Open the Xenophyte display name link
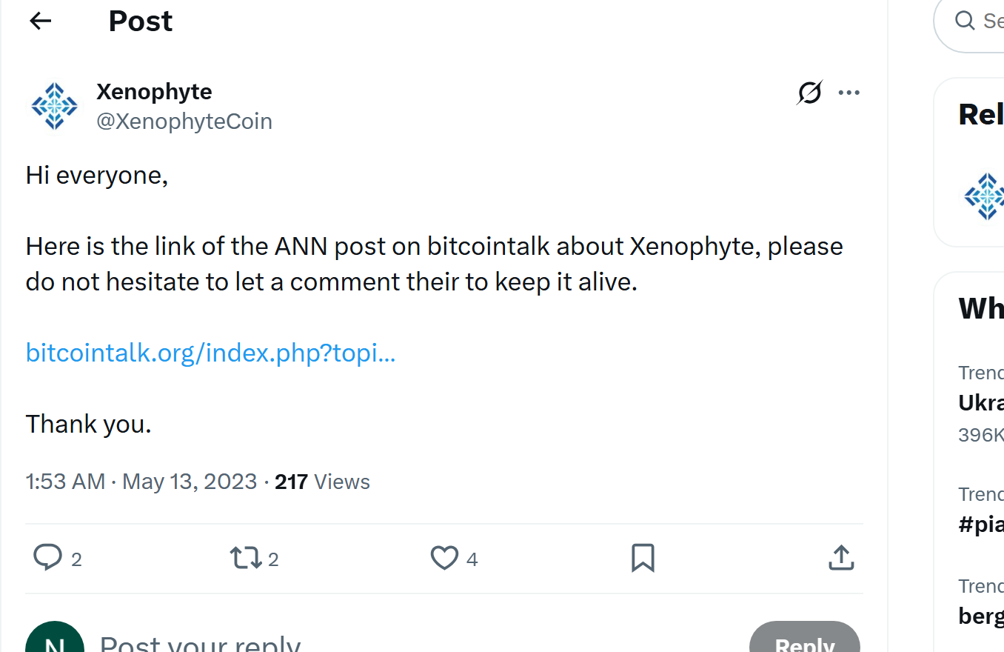1004x652 pixels. click(154, 92)
